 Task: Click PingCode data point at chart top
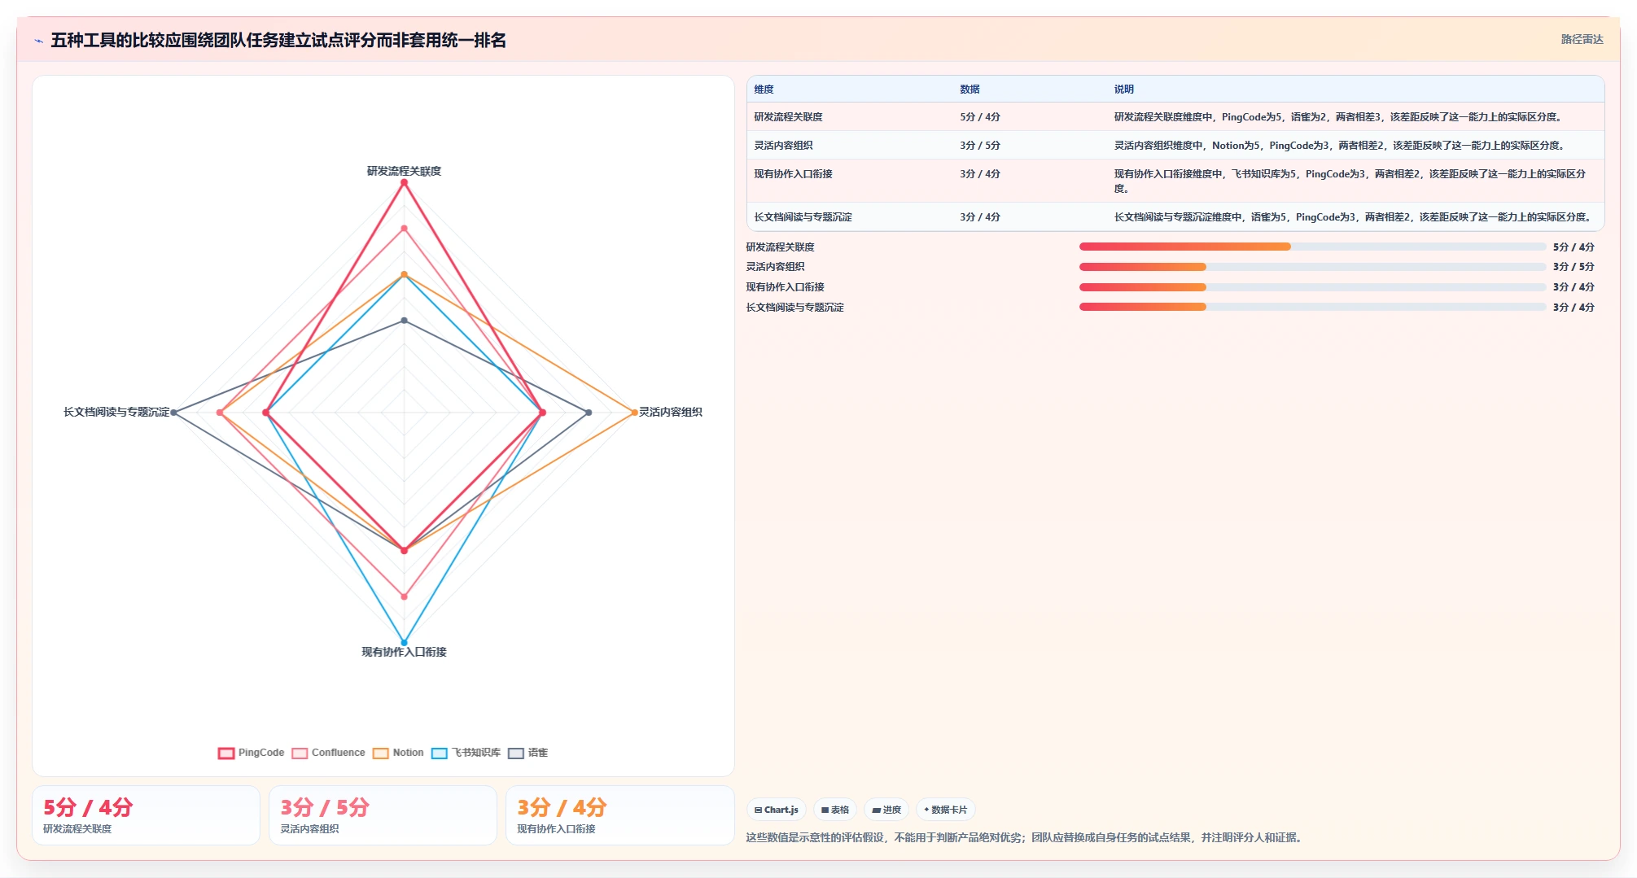pyautogui.click(x=404, y=182)
